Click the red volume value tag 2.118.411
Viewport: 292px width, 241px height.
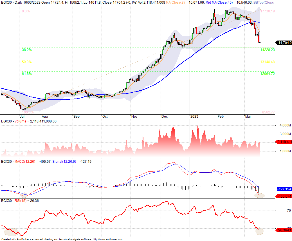284,142
